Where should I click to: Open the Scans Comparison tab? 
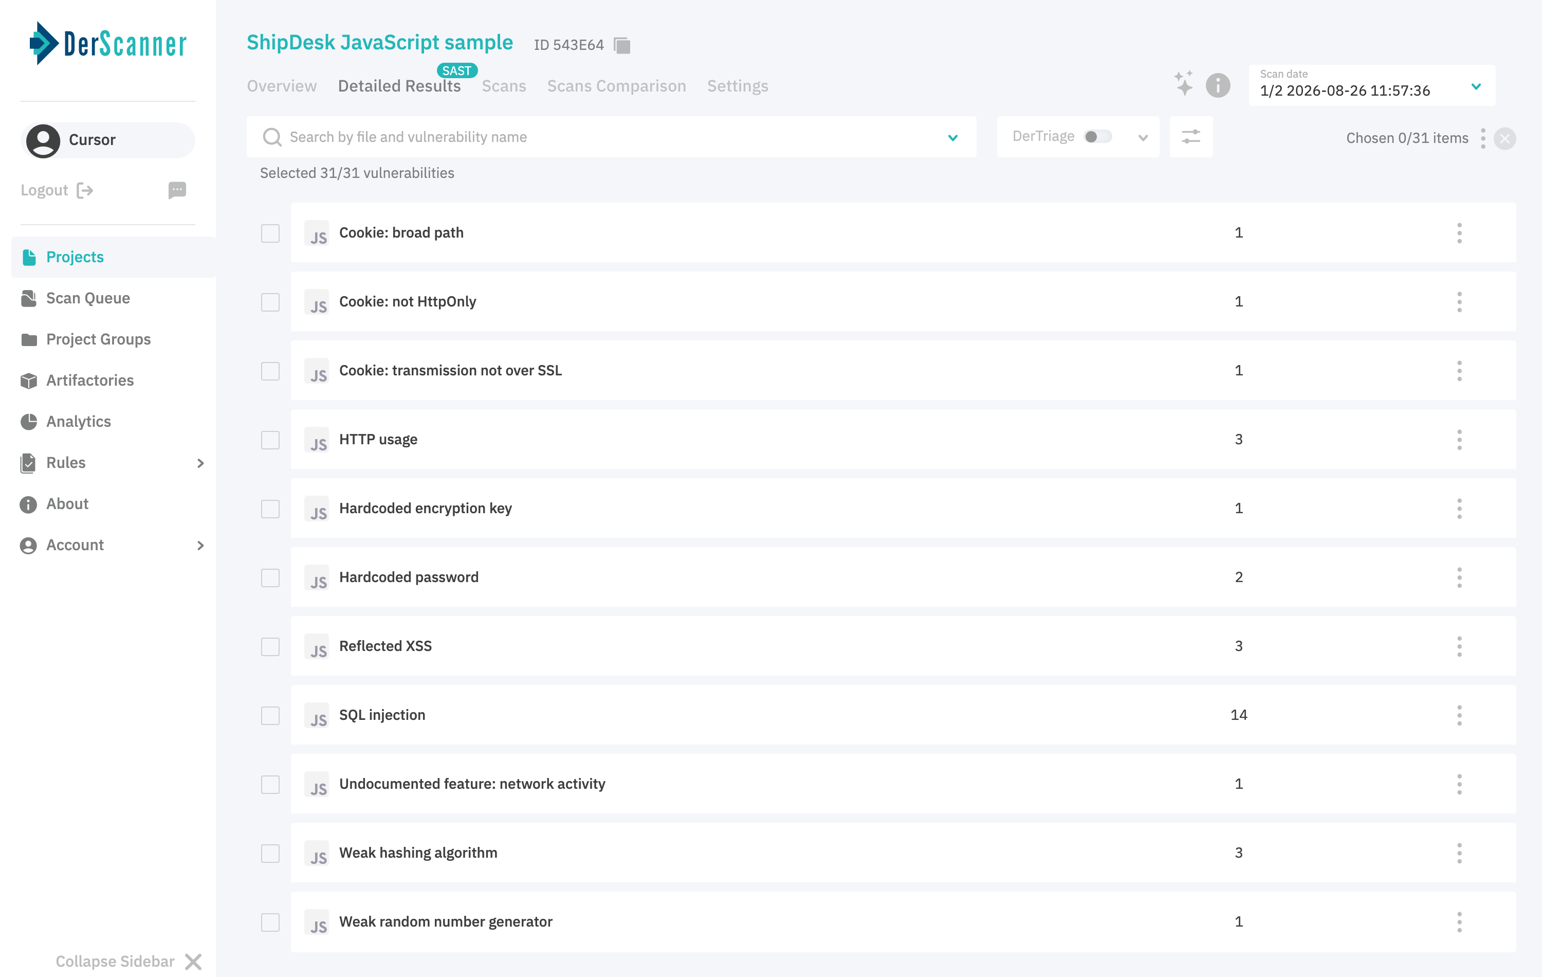[x=616, y=86]
